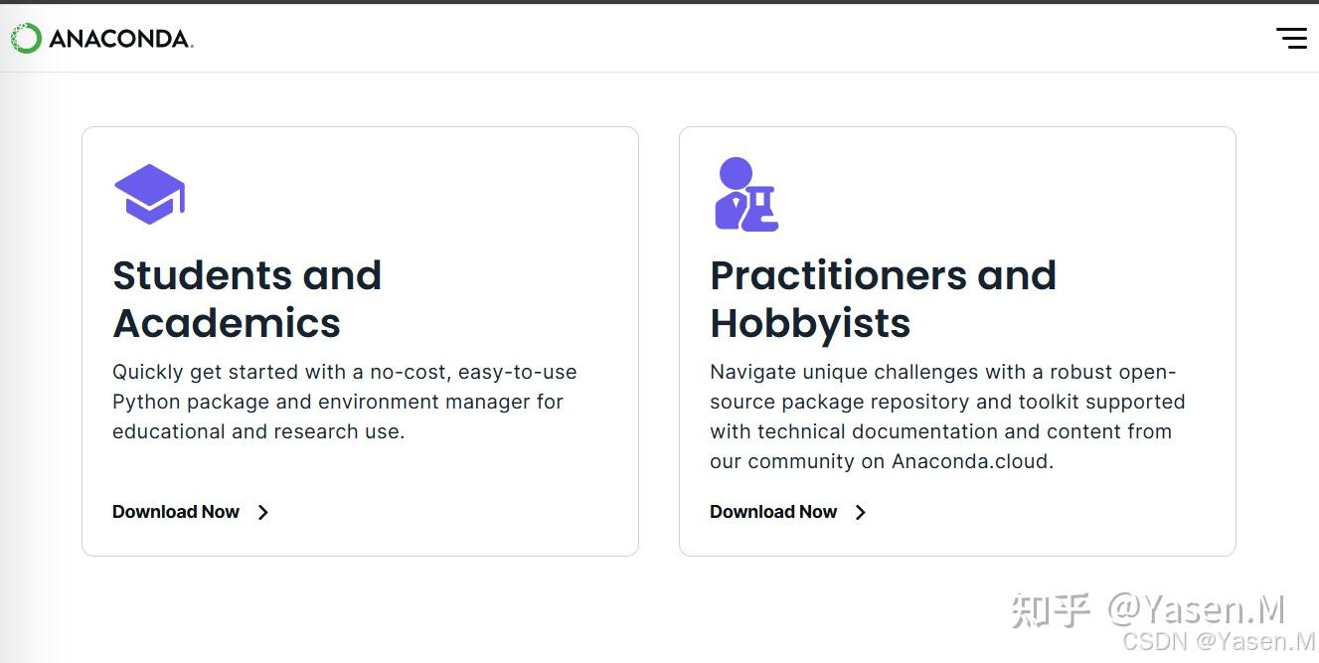Select the Practitioners and Hobbyists heading
This screenshot has height=663, width=1319.
[882, 299]
